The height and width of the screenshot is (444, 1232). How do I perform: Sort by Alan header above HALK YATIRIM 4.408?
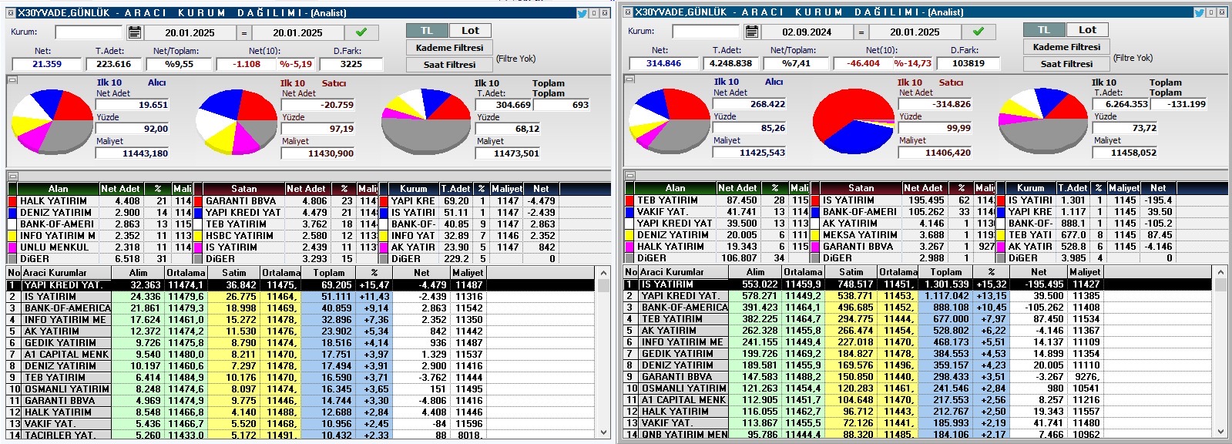coord(59,188)
